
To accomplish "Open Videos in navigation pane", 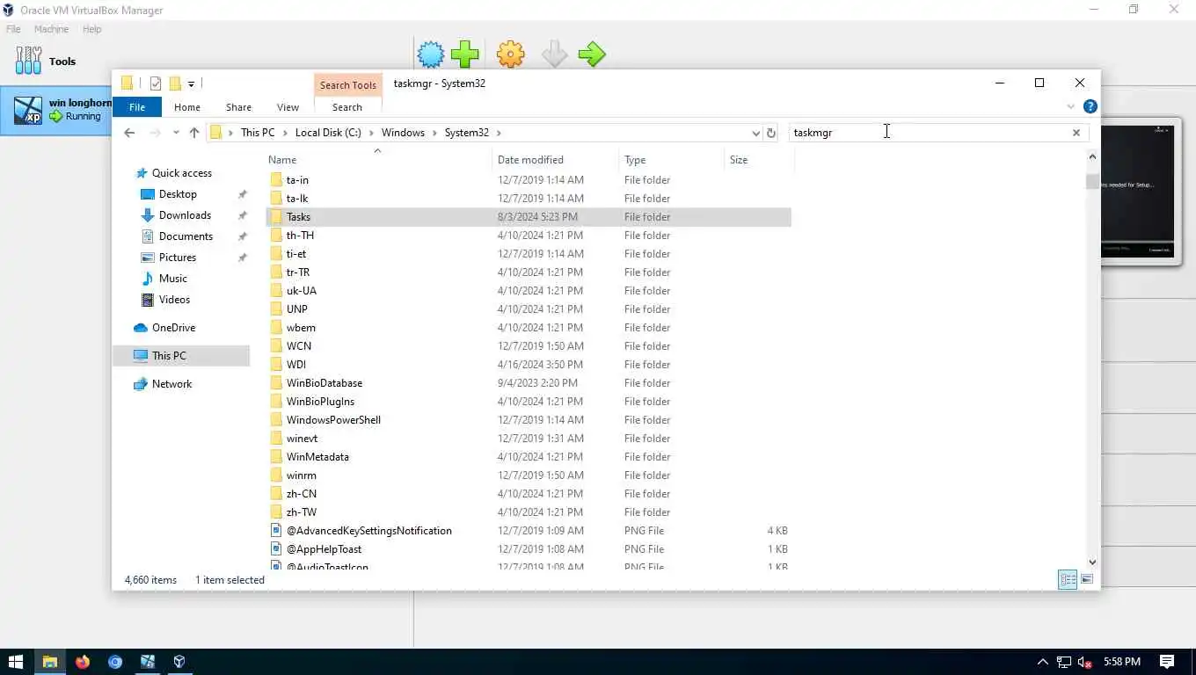I will click(174, 300).
